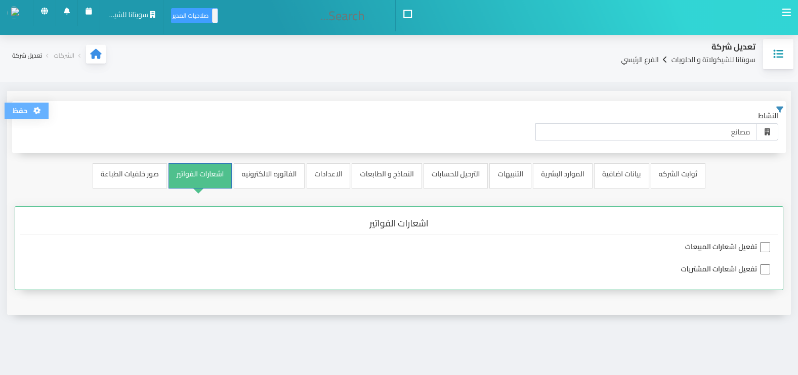Go to home via house icon
Viewport: 798px width, 375px height.
click(96, 54)
